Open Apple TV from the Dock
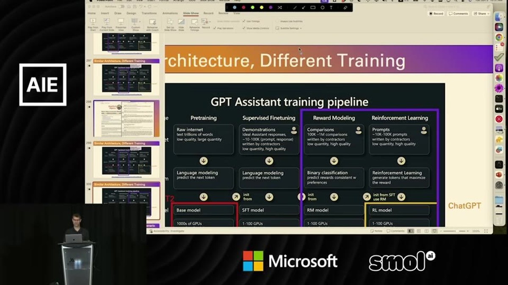The image size is (508, 285). coord(499,109)
